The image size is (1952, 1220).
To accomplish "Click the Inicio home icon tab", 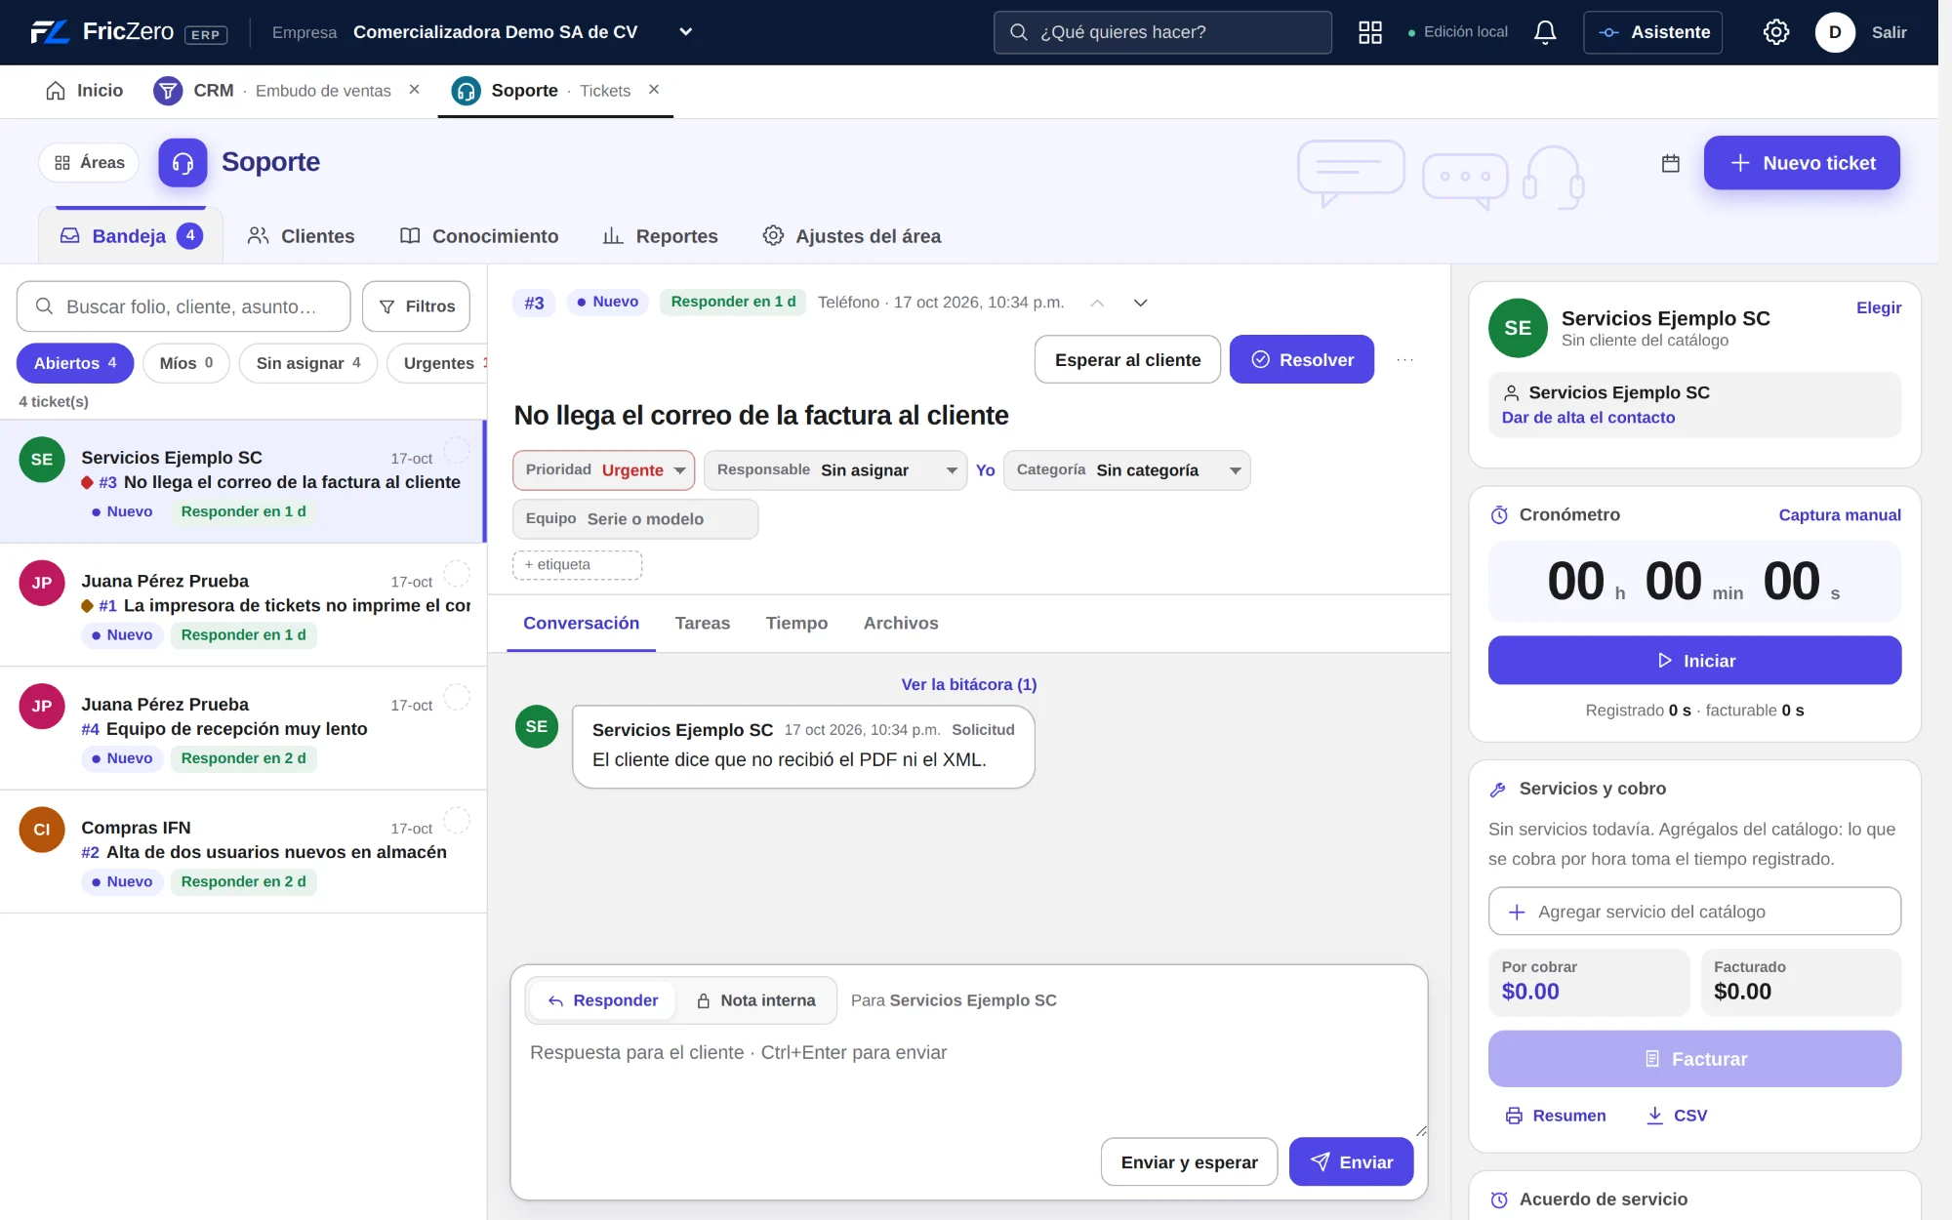I will point(85,91).
